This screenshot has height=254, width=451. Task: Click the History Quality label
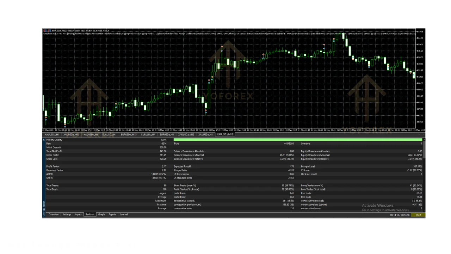54,140
